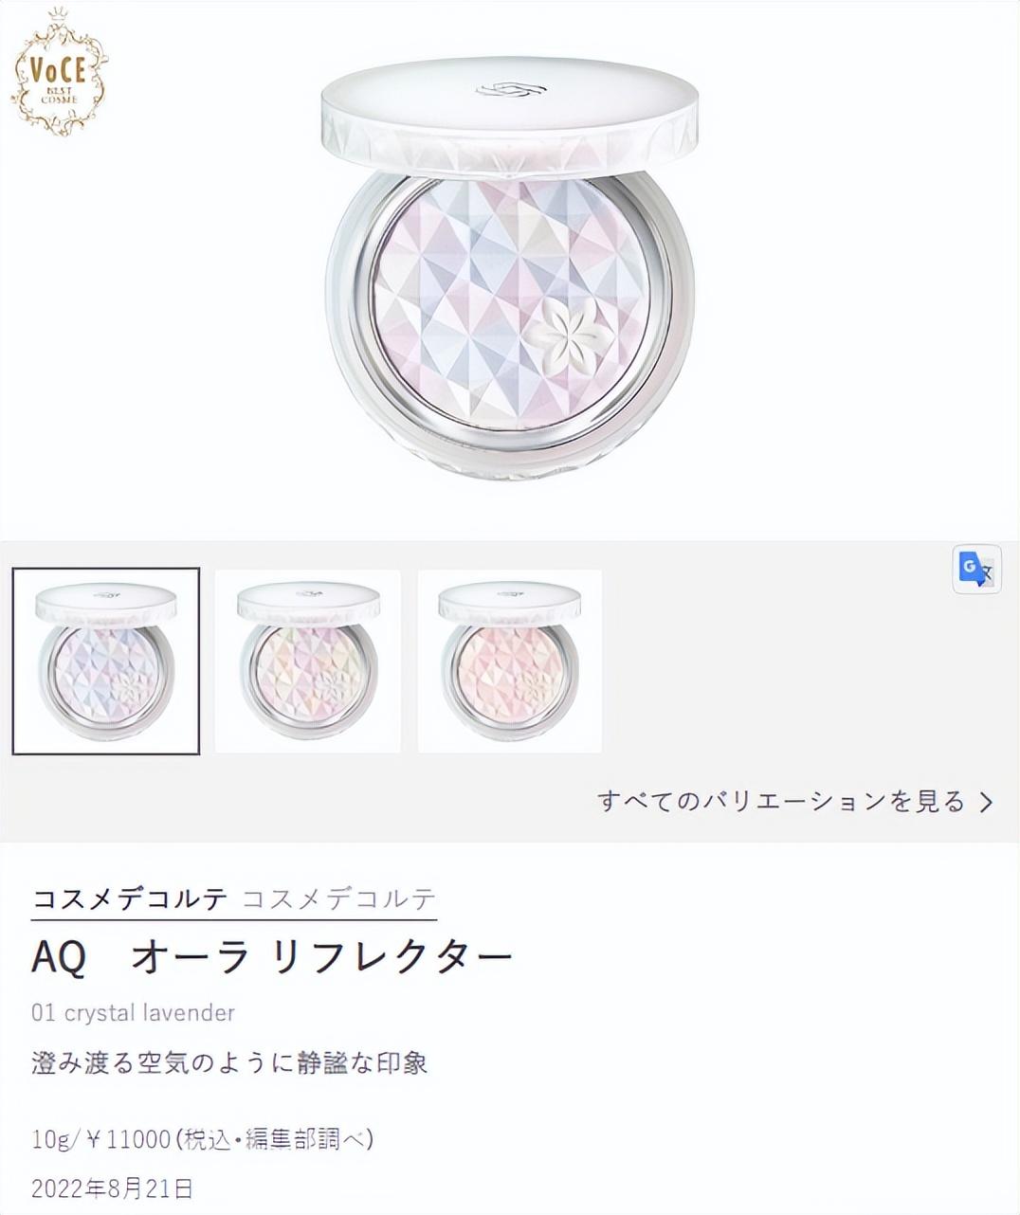
Task: Click the lid of the first thumbnail compact
Action: point(106,603)
